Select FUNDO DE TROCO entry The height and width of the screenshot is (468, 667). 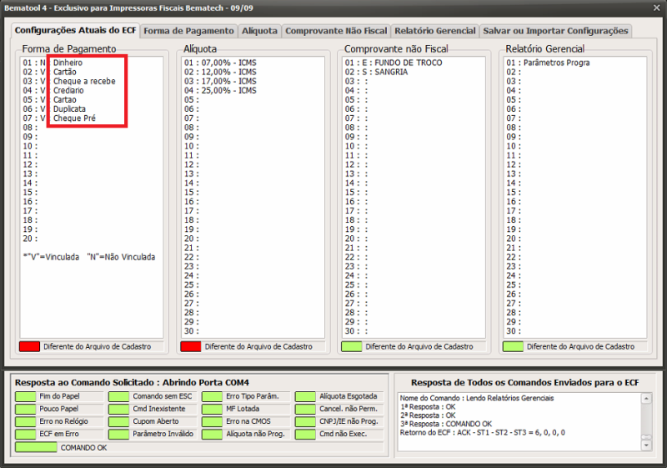(404, 63)
